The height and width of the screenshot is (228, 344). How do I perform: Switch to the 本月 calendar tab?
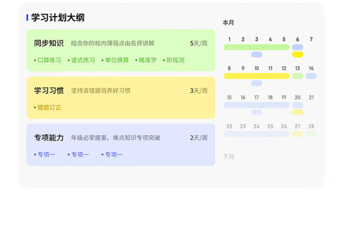point(228,22)
